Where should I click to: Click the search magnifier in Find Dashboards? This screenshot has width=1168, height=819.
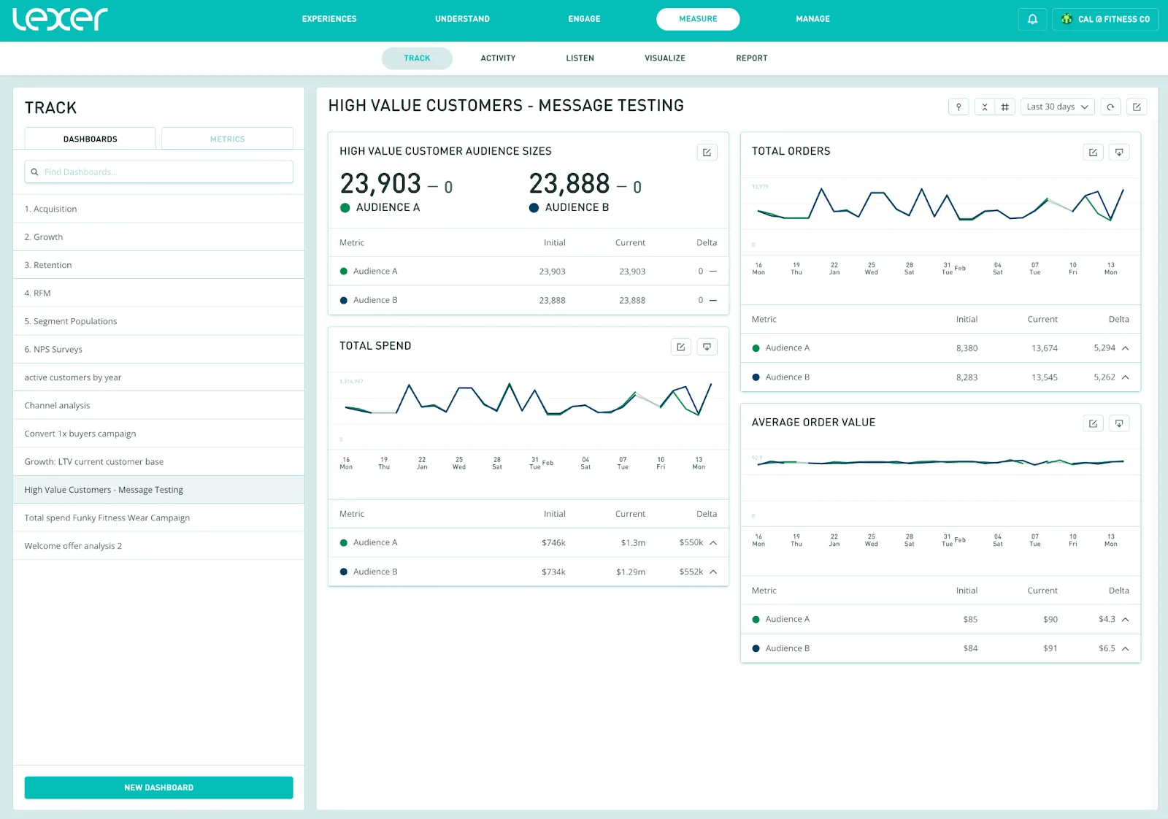tap(34, 172)
